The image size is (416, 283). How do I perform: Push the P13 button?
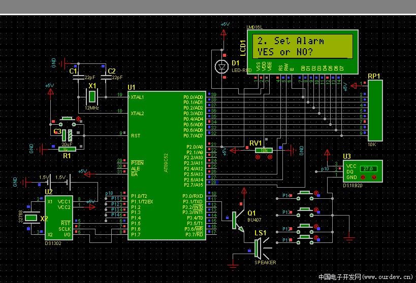[x=305, y=209]
